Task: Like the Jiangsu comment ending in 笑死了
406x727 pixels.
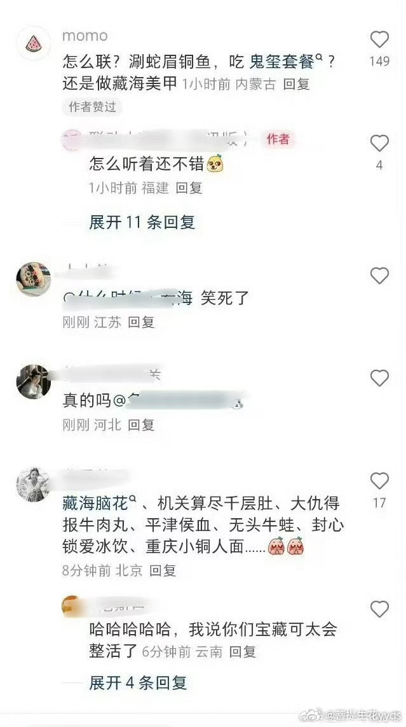Action: (x=379, y=276)
